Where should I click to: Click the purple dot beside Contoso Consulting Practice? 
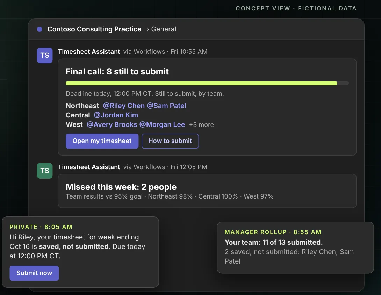tap(39, 29)
